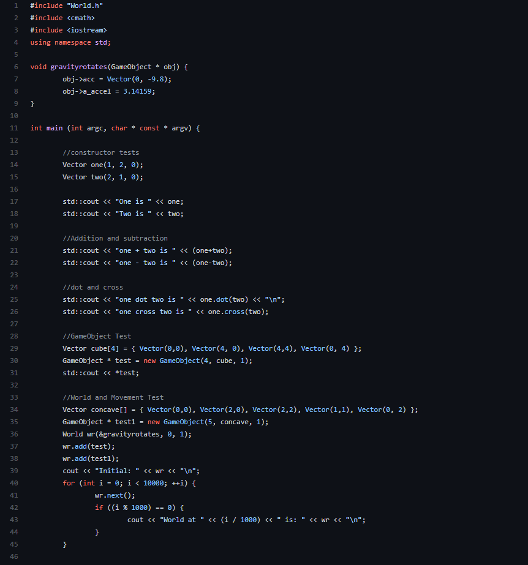This screenshot has height=565, width=528.
Task: Click the new keyword before GameObject(4
Action: [149, 361]
